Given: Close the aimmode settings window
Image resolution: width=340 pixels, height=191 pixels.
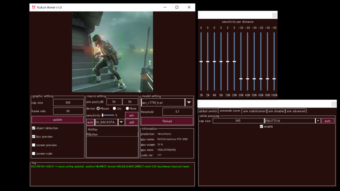Looking at the screenshot, I should coord(334,104).
